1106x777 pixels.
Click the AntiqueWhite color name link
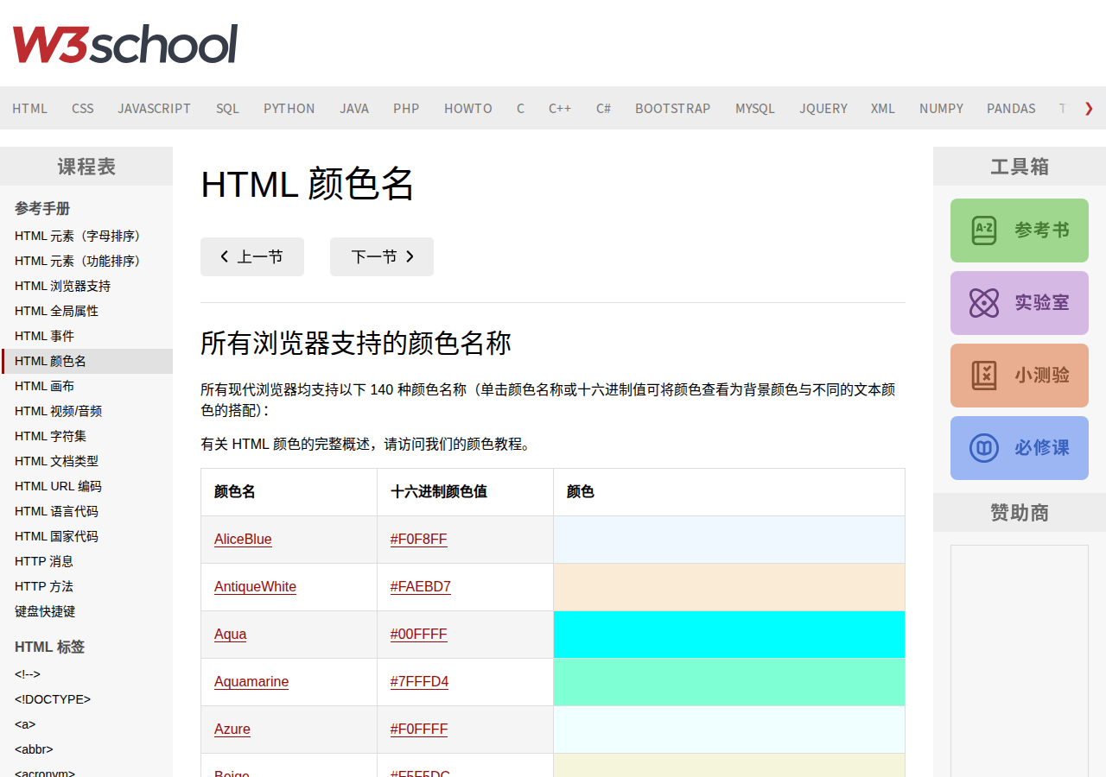[255, 587]
